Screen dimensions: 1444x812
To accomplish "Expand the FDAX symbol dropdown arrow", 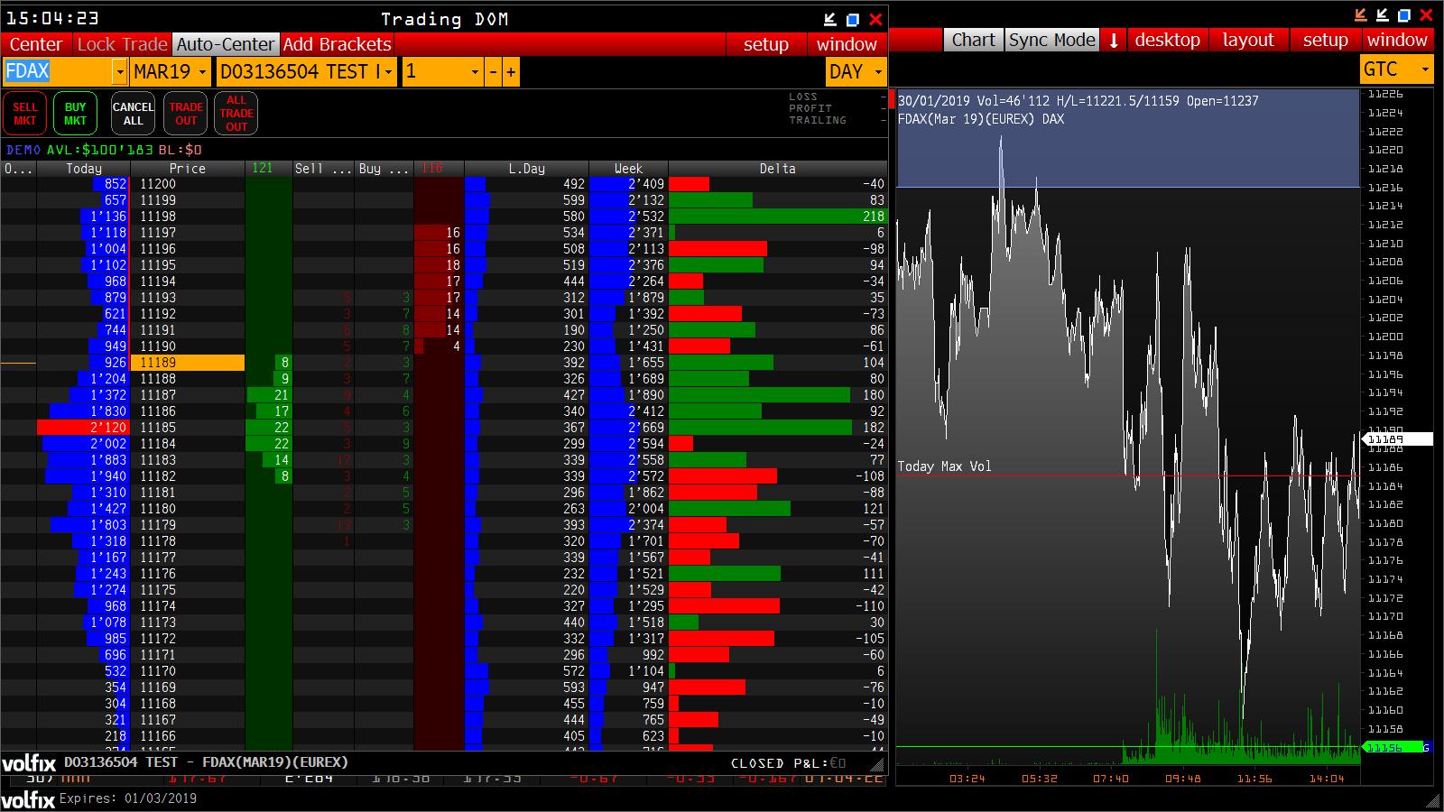I will pyautogui.click(x=120, y=71).
